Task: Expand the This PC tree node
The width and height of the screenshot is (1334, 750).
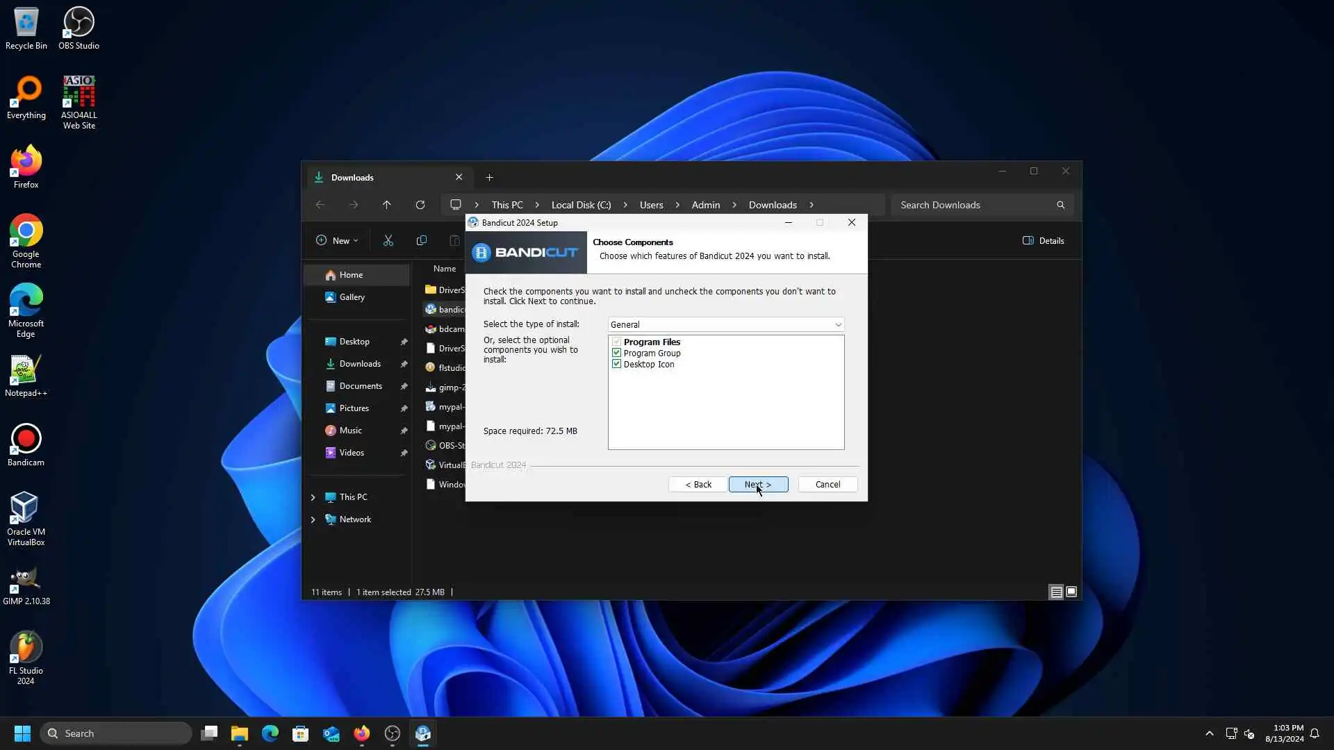Action: [313, 497]
